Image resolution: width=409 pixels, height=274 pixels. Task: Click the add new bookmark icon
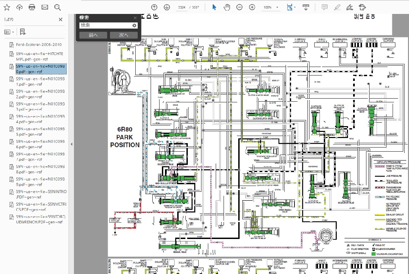tap(22, 32)
